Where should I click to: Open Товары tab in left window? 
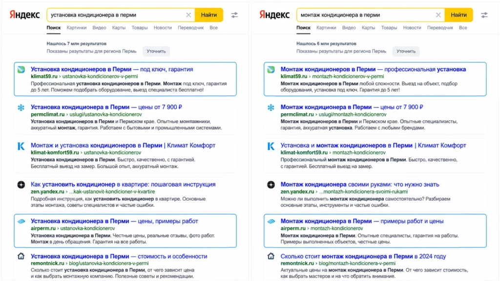click(x=140, y=28)
